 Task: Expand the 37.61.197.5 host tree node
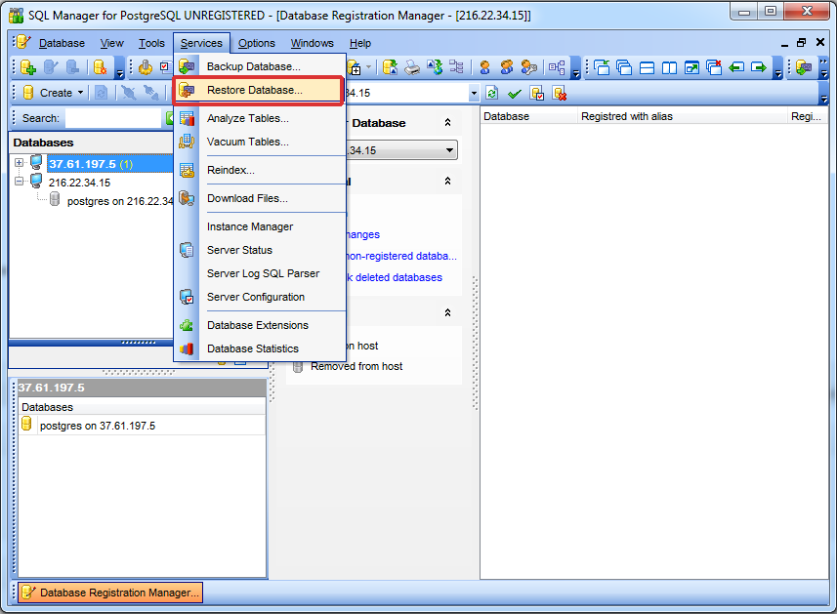(x=19, y=163)
